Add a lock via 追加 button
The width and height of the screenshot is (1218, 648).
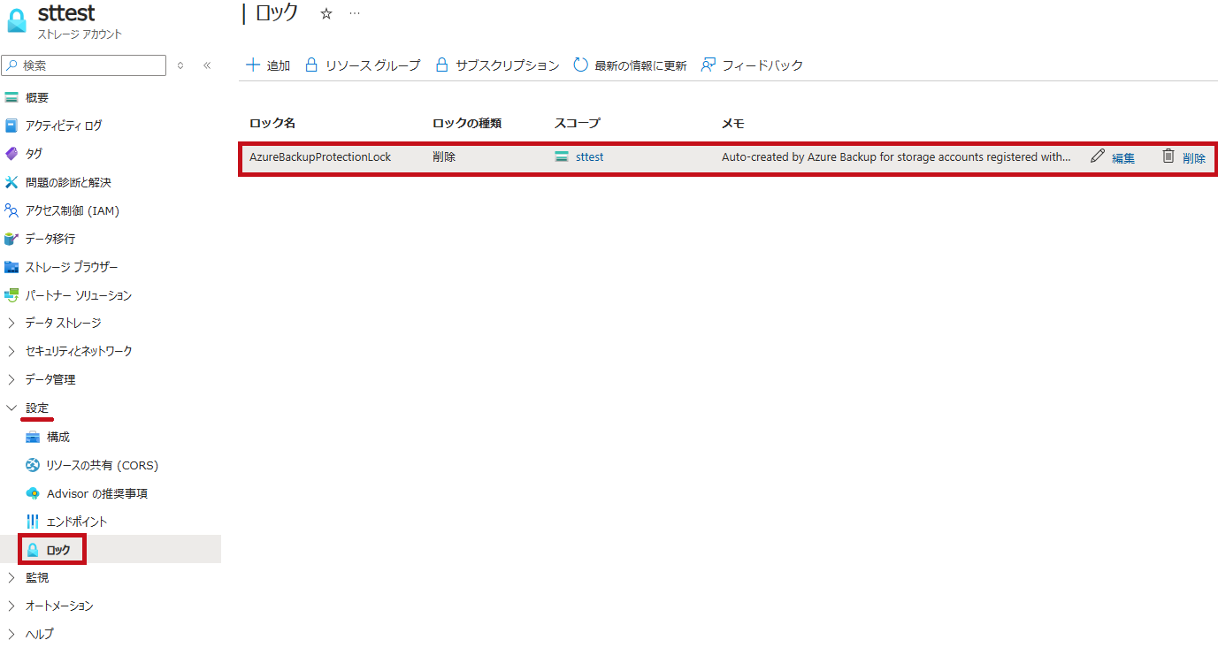pyautogui.click(x=268, y=65)
